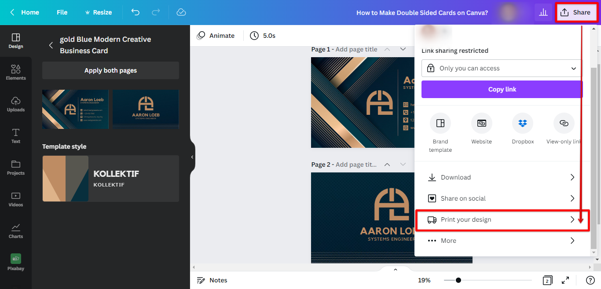Screen dimensions: 601x289
Task: Adjust the zoom slider handle
Action: [458, 280]
